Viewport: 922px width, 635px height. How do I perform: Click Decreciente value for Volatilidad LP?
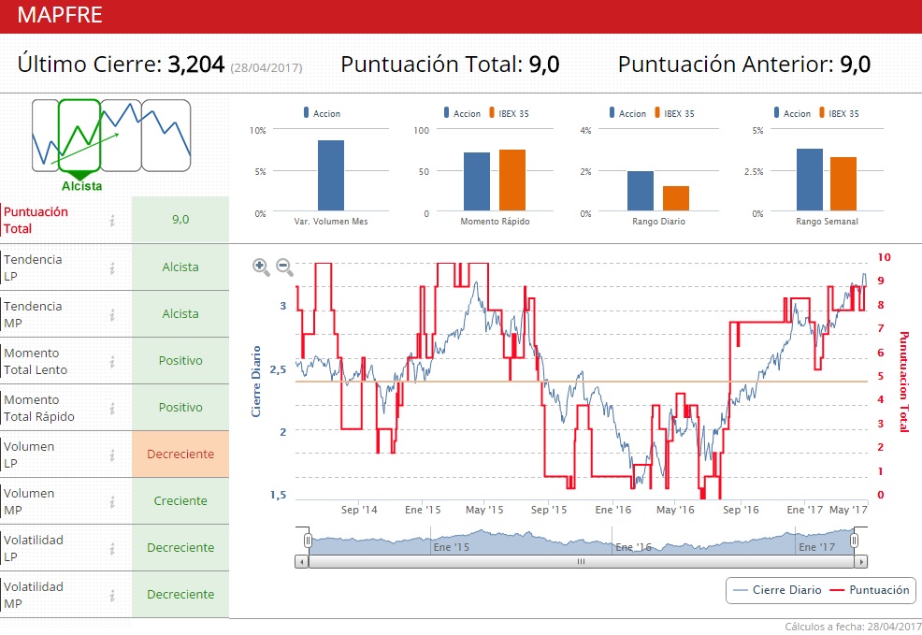180,547
